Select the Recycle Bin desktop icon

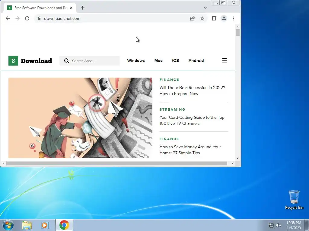(294, 200)
